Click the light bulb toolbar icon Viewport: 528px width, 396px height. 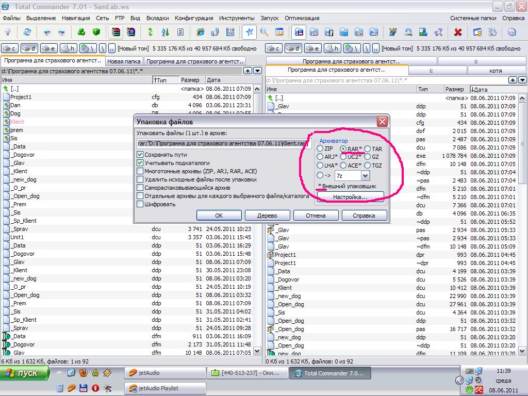click(x=8, y=32)
